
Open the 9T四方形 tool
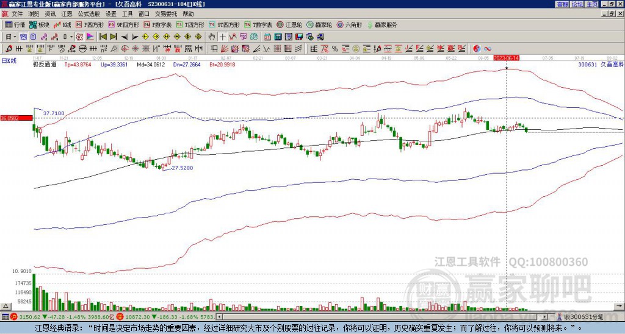pyautogui.click(x=225, y=24)
